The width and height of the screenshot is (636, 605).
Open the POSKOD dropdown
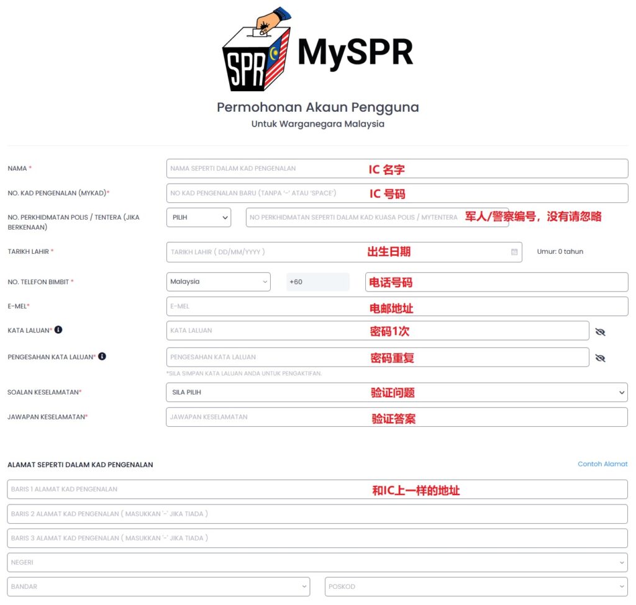(x=476, y=586)
